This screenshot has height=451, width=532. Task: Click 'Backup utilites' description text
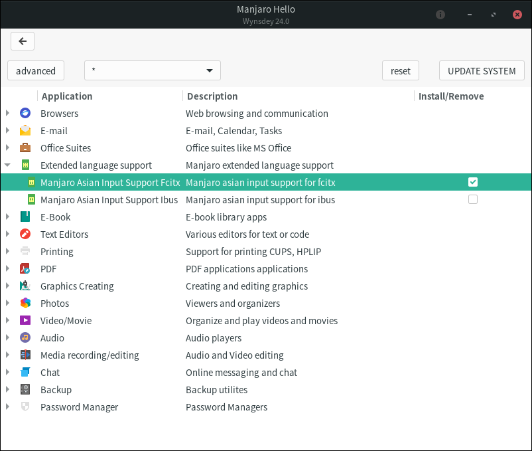click(x=216, y=390)
